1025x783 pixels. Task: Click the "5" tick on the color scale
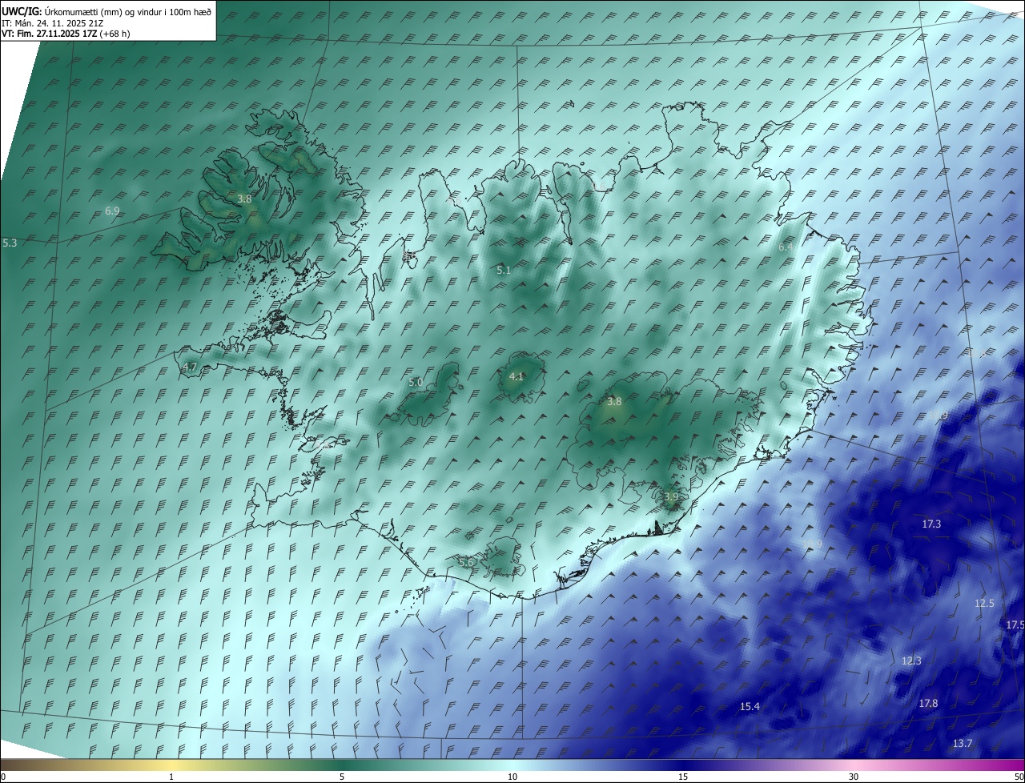342,777
